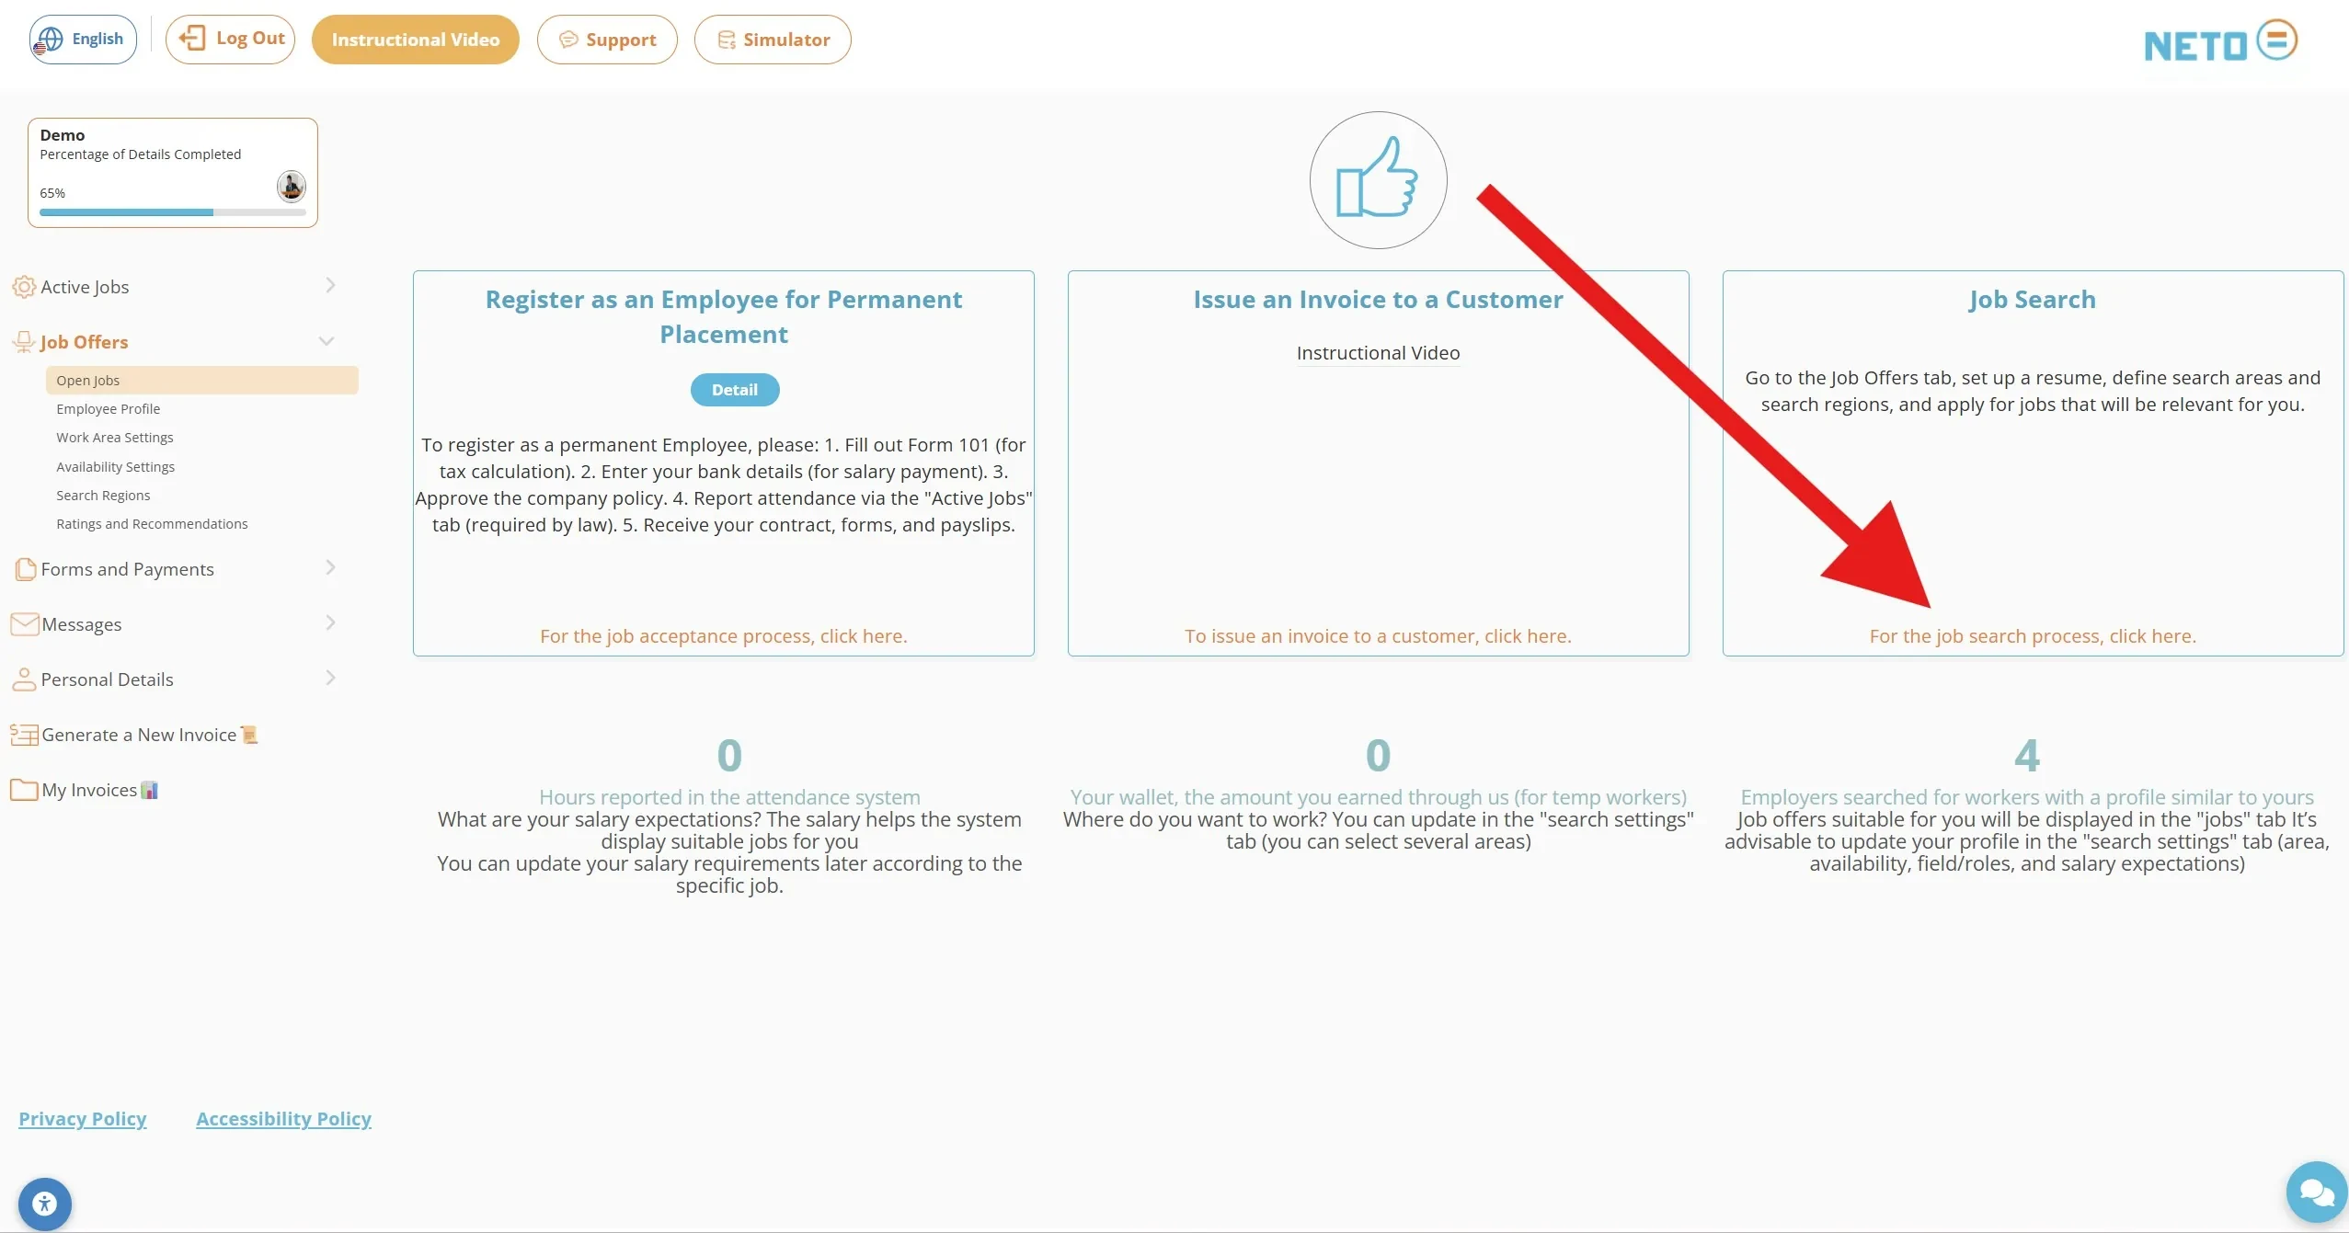
Task: Click the Messages envelope icon
Action: point(25,624)
